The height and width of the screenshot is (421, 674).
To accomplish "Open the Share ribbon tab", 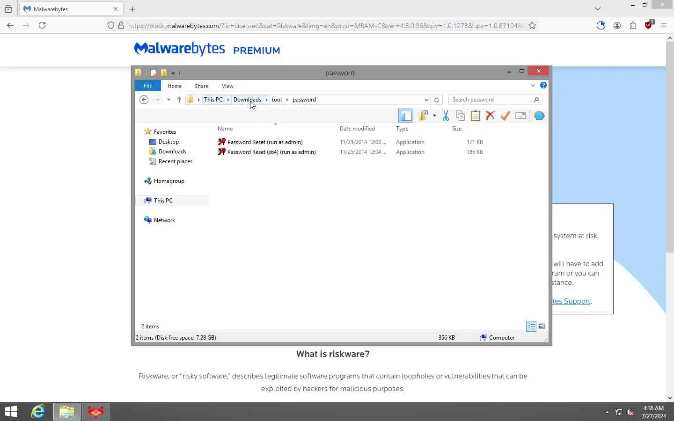I will pyautogui.click(x=202, y=86).
